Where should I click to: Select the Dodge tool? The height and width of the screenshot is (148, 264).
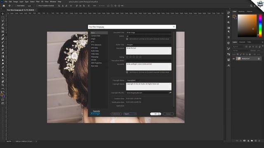[3, 64]
